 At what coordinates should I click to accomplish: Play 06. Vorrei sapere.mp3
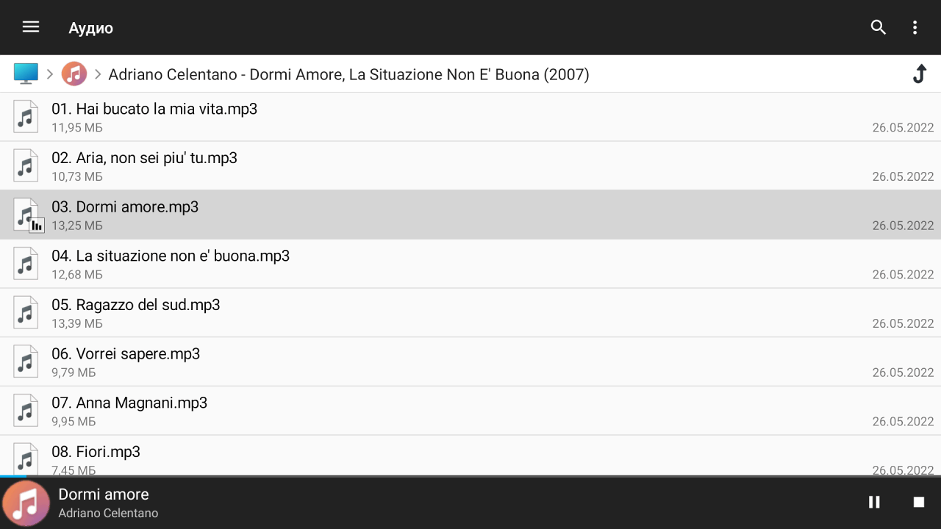point(126,354)
